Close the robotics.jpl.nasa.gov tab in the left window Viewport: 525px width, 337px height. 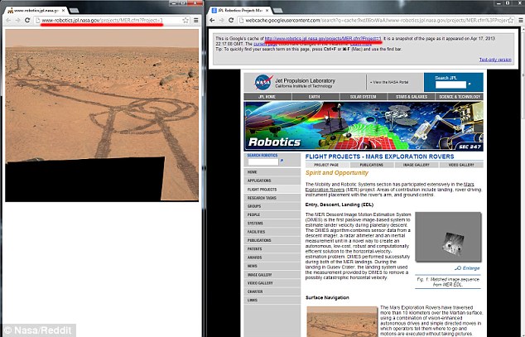click(63, 11)
